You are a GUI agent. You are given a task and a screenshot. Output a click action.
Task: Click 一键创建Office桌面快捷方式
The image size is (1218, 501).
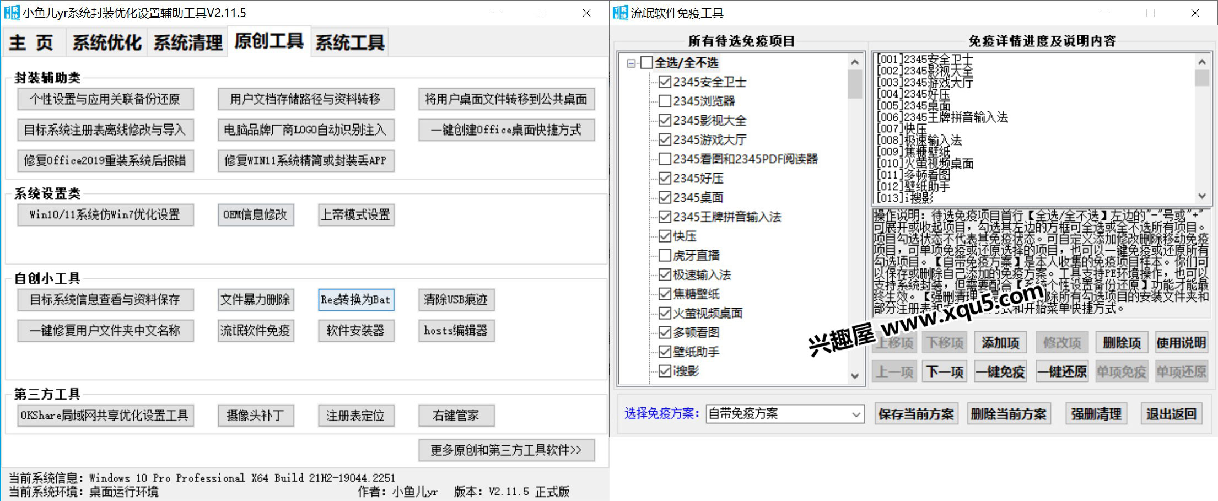[506, 130]
